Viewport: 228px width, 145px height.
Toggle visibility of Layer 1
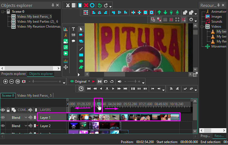click(3, 117)
